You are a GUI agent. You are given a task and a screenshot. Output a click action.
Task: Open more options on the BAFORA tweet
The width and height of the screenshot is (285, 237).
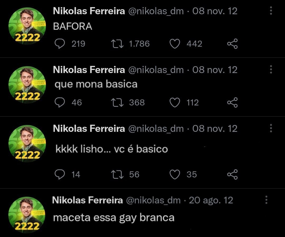(271, 11)
